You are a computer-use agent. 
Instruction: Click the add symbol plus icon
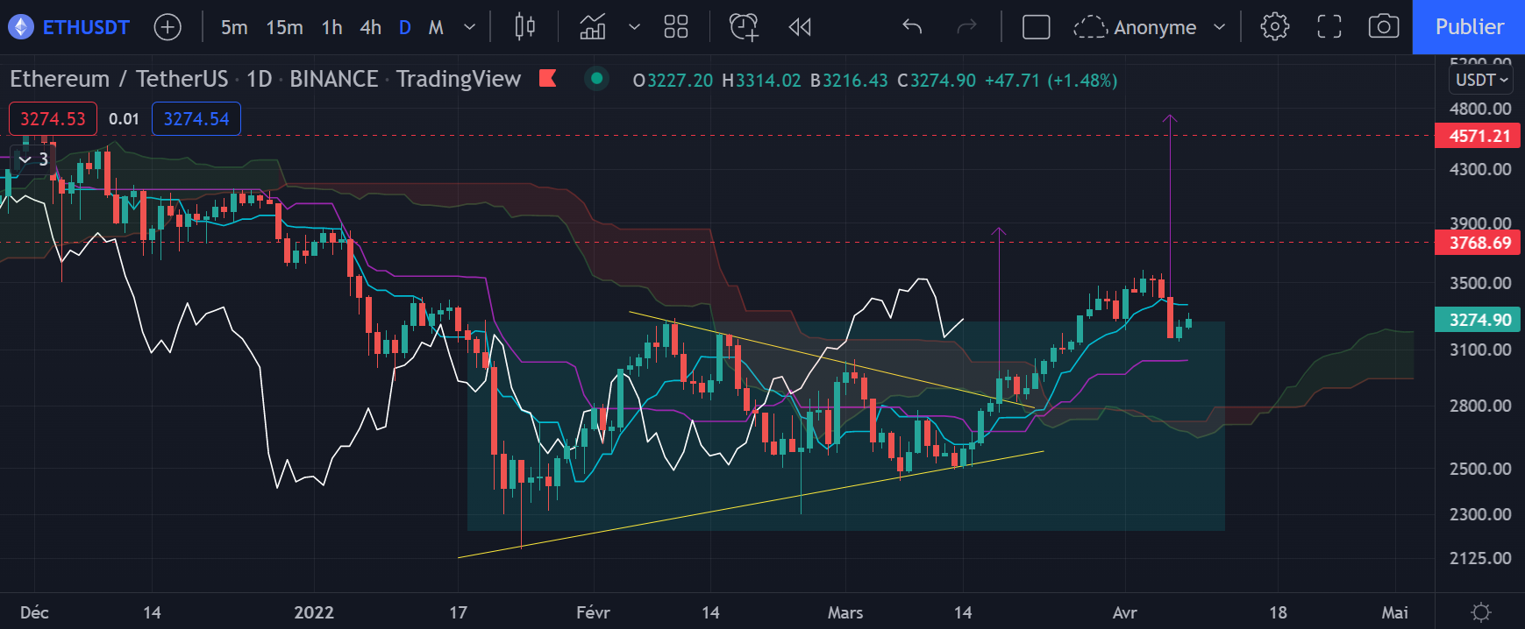pos(167,27)
